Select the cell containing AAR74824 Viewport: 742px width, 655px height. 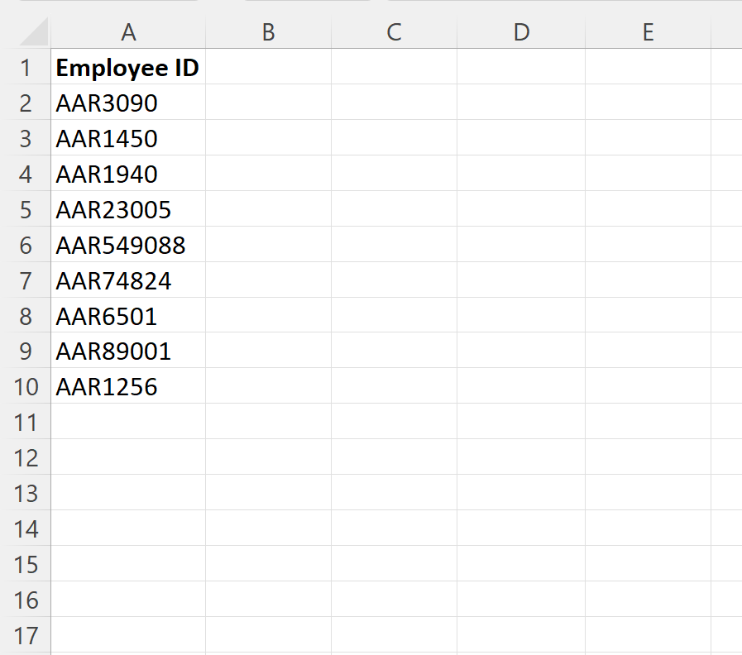pyautogui.click(x=129, y=280)
